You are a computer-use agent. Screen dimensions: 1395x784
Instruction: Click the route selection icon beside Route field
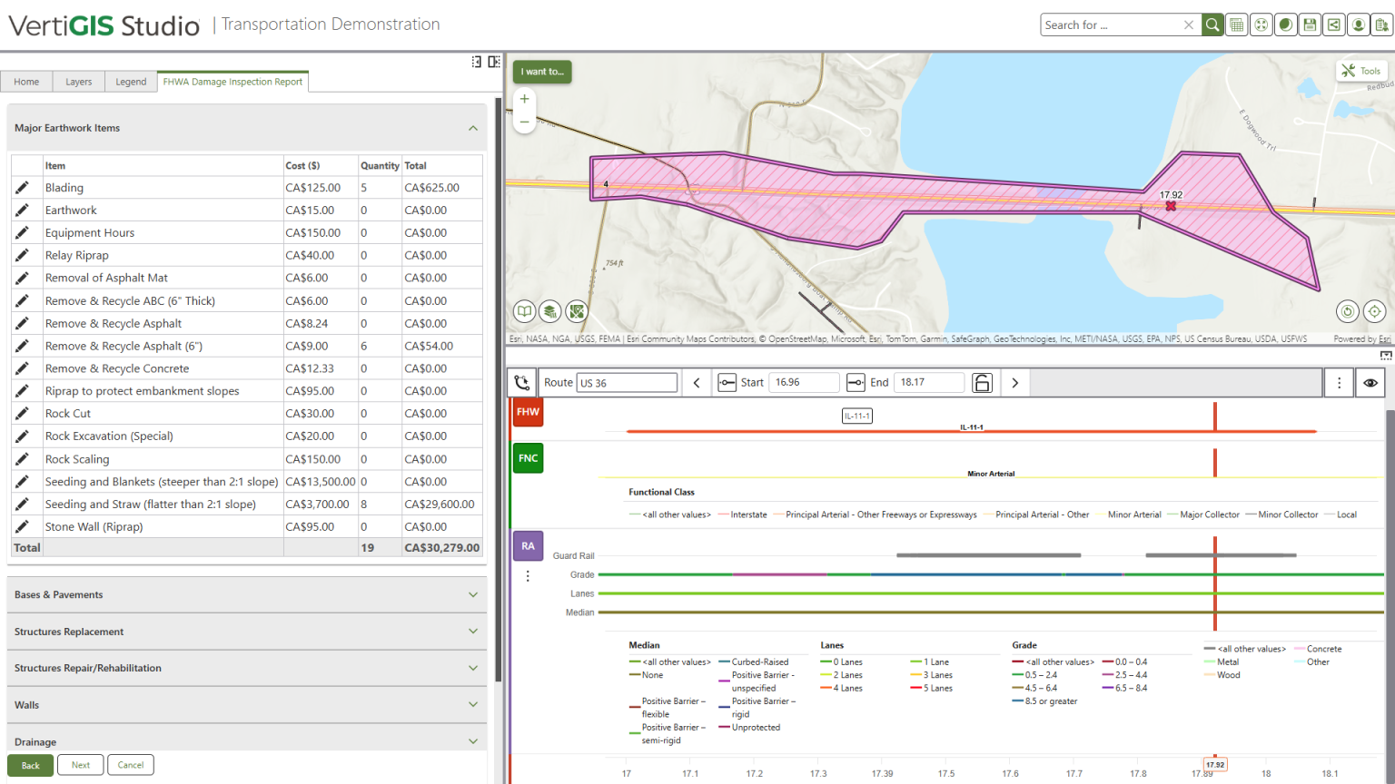pos(522,383)
